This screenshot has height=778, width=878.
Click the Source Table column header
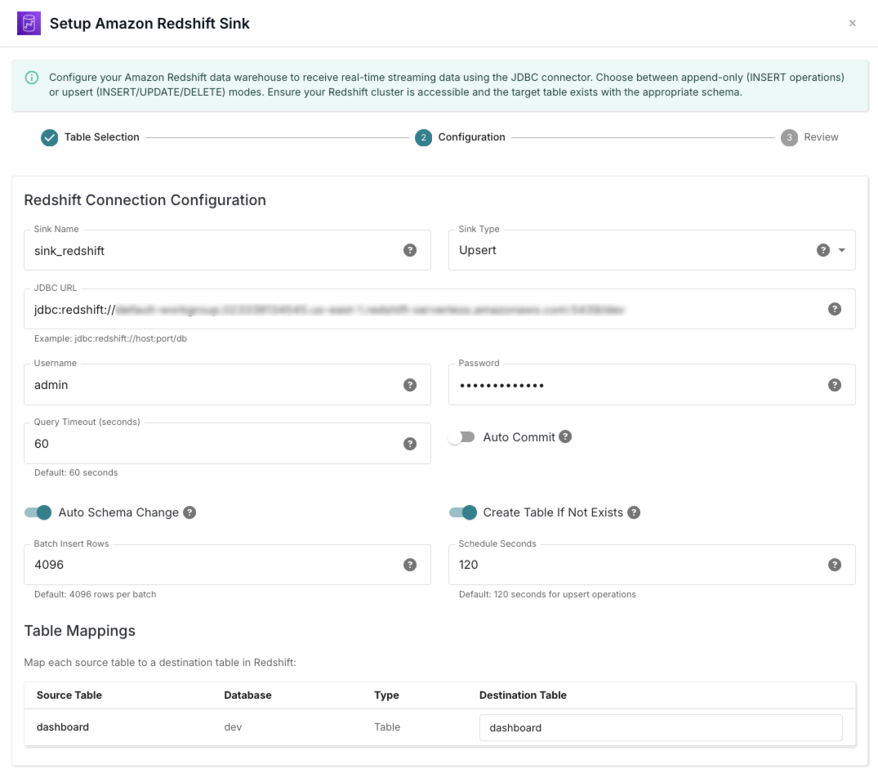point(69,695)
